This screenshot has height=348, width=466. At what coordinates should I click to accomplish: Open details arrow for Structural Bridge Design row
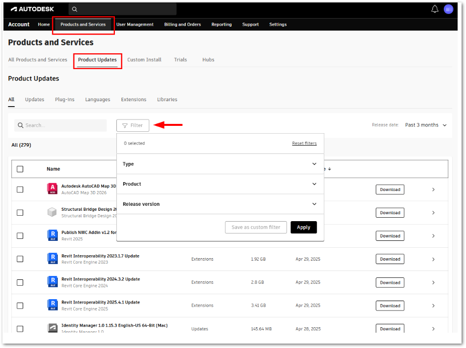pyautogui.click(x=433, y=213)
